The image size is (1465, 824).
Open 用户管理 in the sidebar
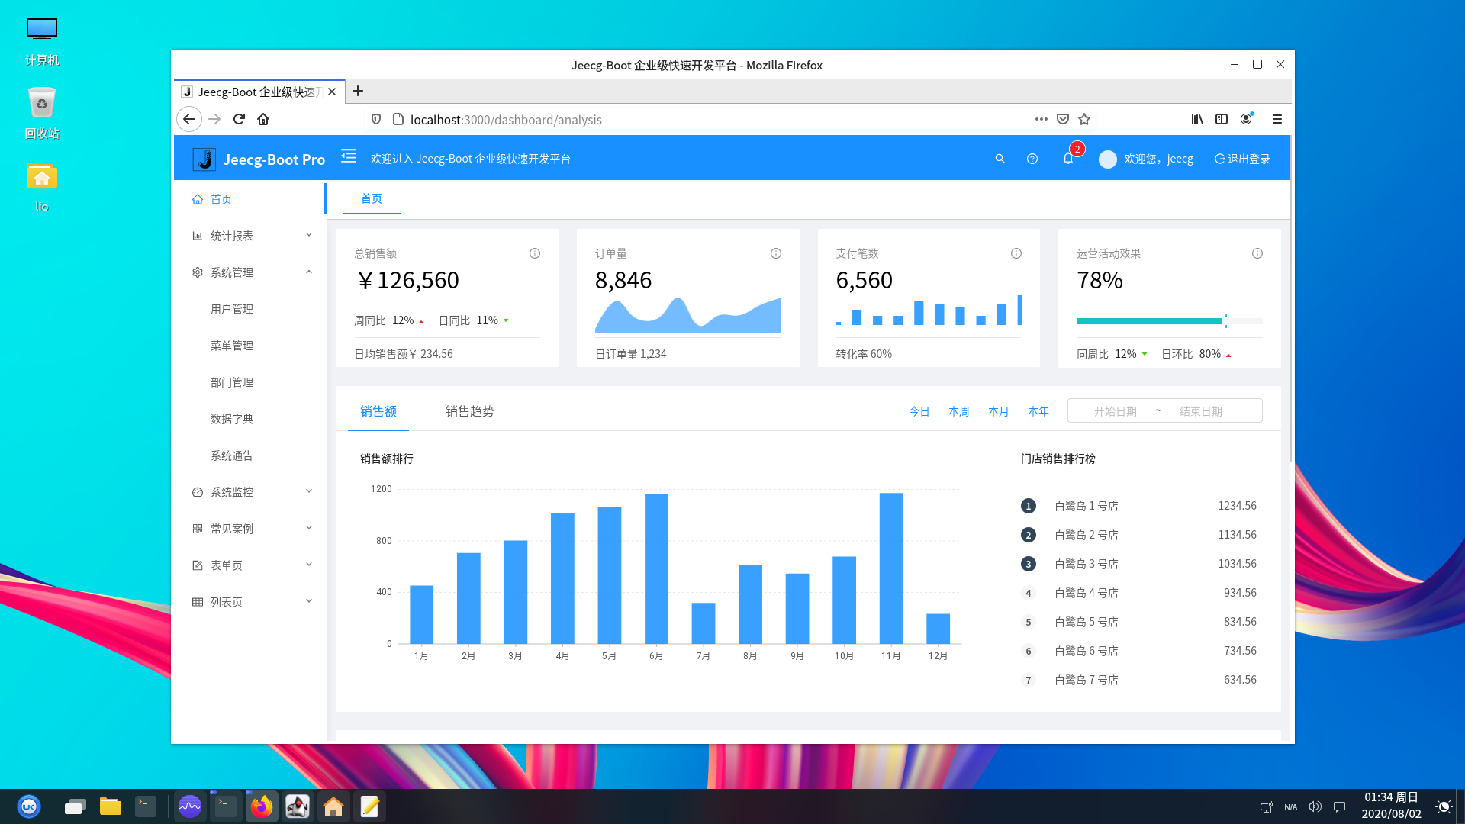click(x=232, y=309)
